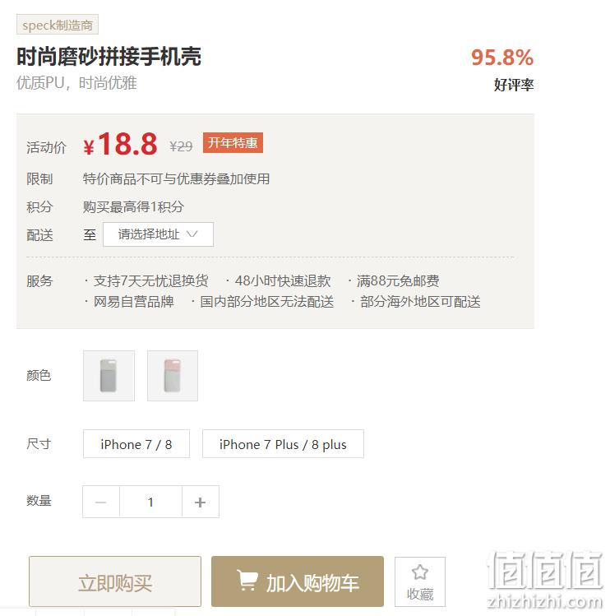Open the 95.8% 好评率 rating
610x616 pixels.
(x=502, y=69)
